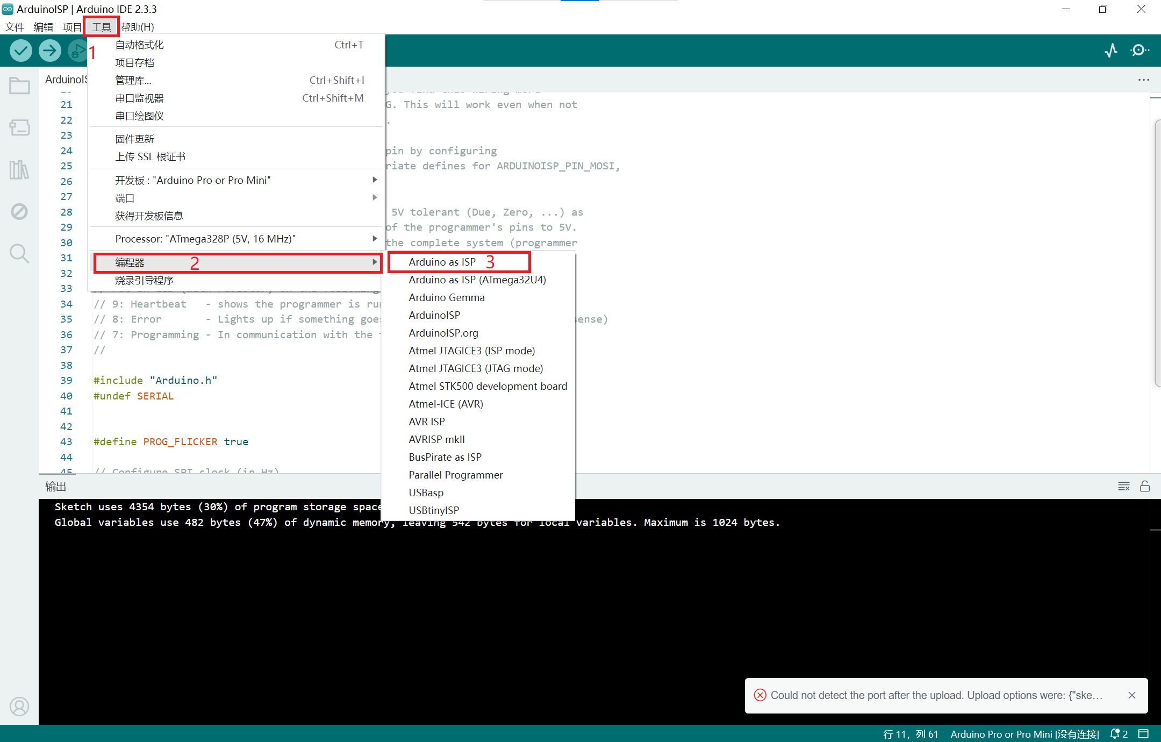Open the Serial Monitor icon
This screenshot has height=742, width=1161.
click(x=1139, y=51)
